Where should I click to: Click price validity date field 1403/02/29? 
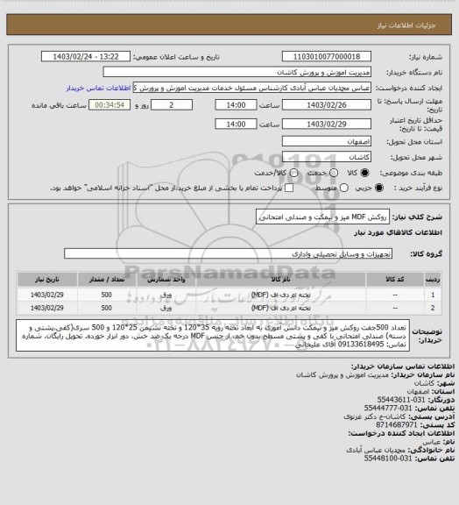click(x=327, y=124)
